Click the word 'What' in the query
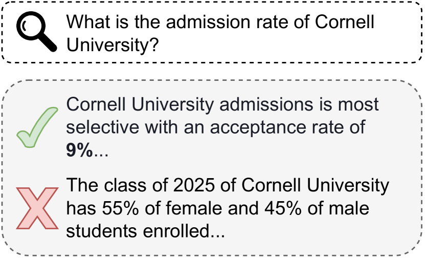Image resolution: width=425 pixels, height=260 pixels. coord(88,21)
